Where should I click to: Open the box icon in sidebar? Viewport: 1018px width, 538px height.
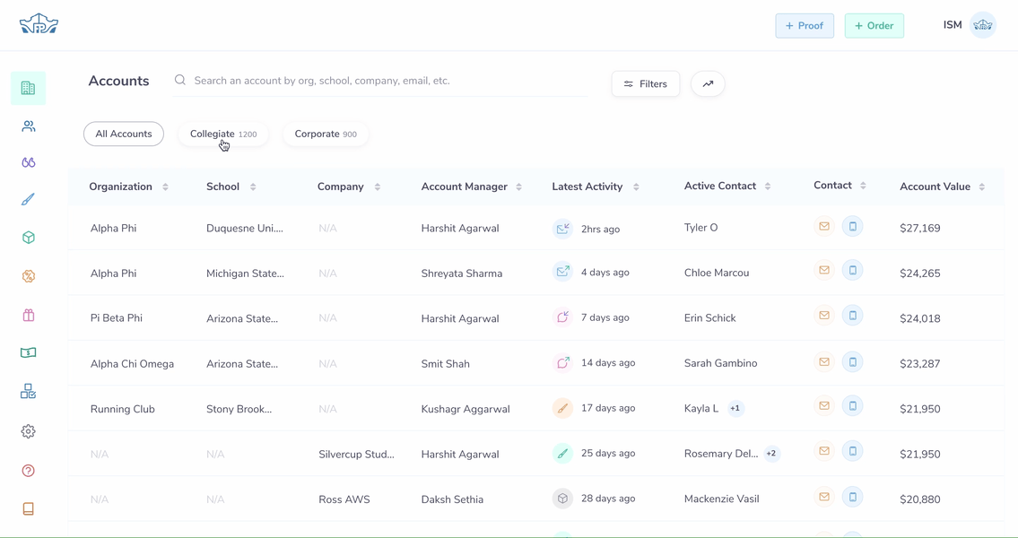pos(29,238)
